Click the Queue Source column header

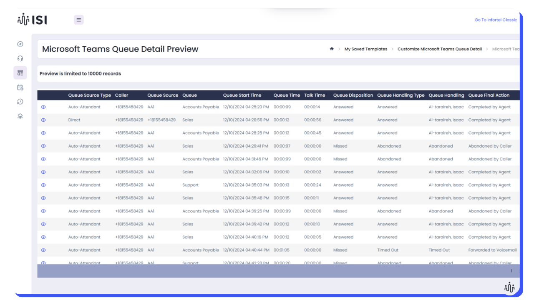pos(163,95)
